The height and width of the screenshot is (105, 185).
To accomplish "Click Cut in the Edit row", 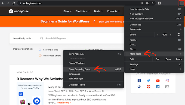I will click(x=158, y=59).
